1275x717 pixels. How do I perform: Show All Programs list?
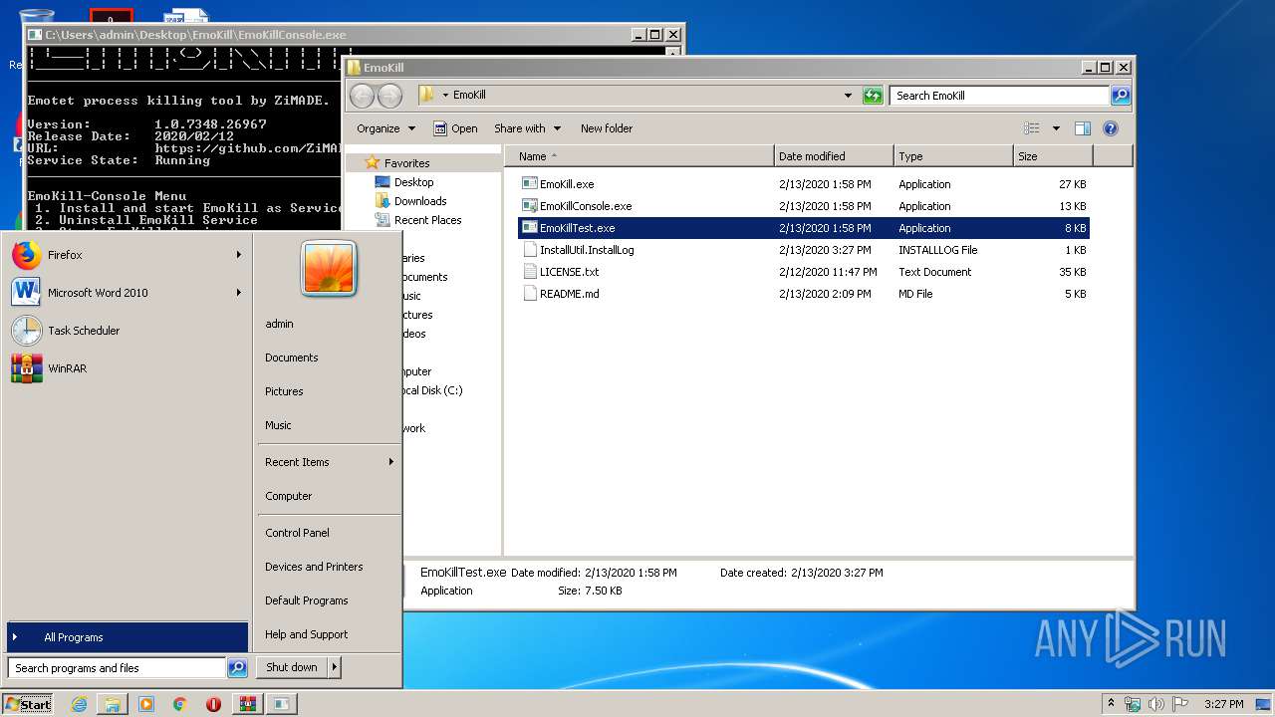[x=127, y=637]
